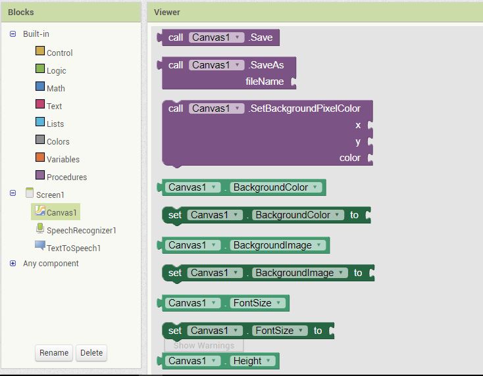The image size is (483, 376).
Task: Expand the Any component node
Action: [13, 264]
